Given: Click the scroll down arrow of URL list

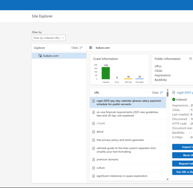Looking at the screenshot, I should (167, 179).
